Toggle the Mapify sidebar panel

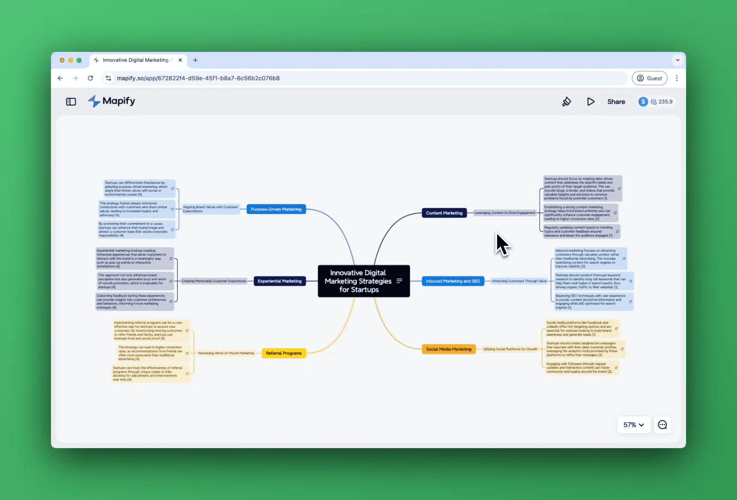71,102
